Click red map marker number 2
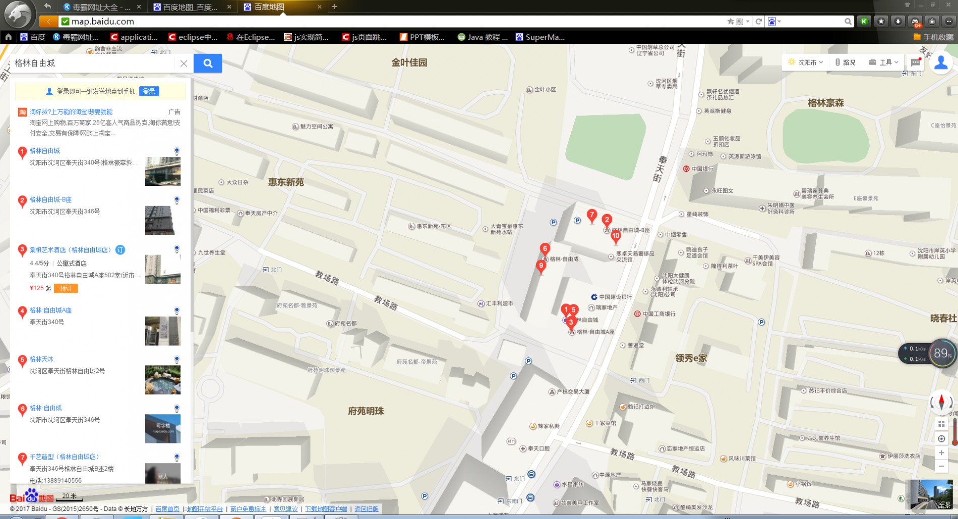This screenshot has height=519, width=958. pos(607,220)
